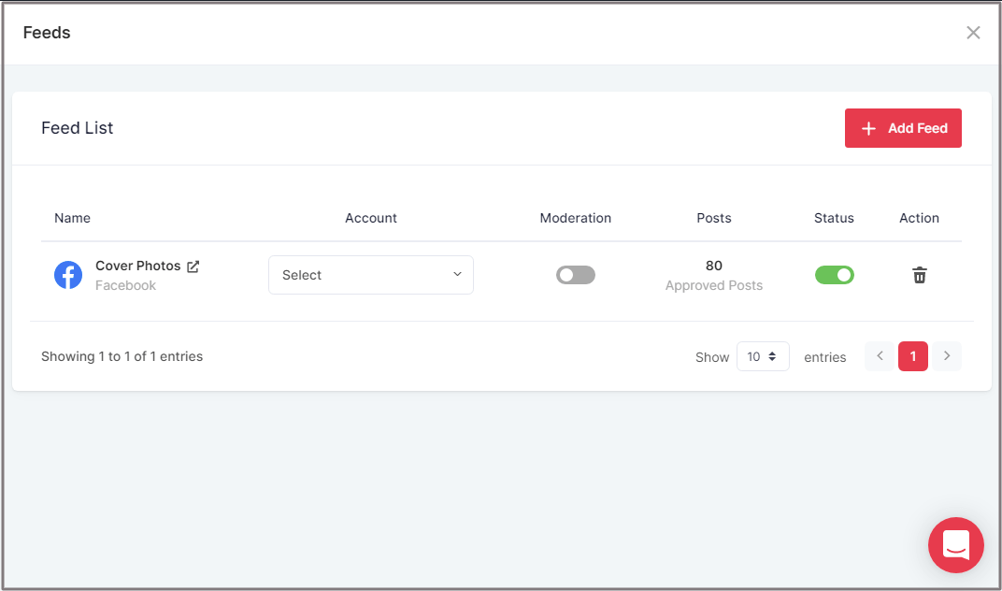Disable the Status toggle for Cover Photos
1002x591 pixels.
click(x=835, y=275)
